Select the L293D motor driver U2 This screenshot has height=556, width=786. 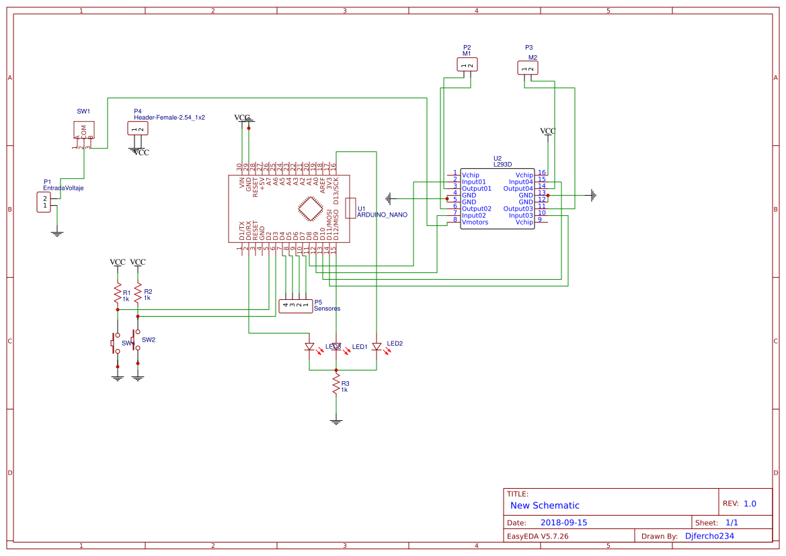tap(497, 198)
